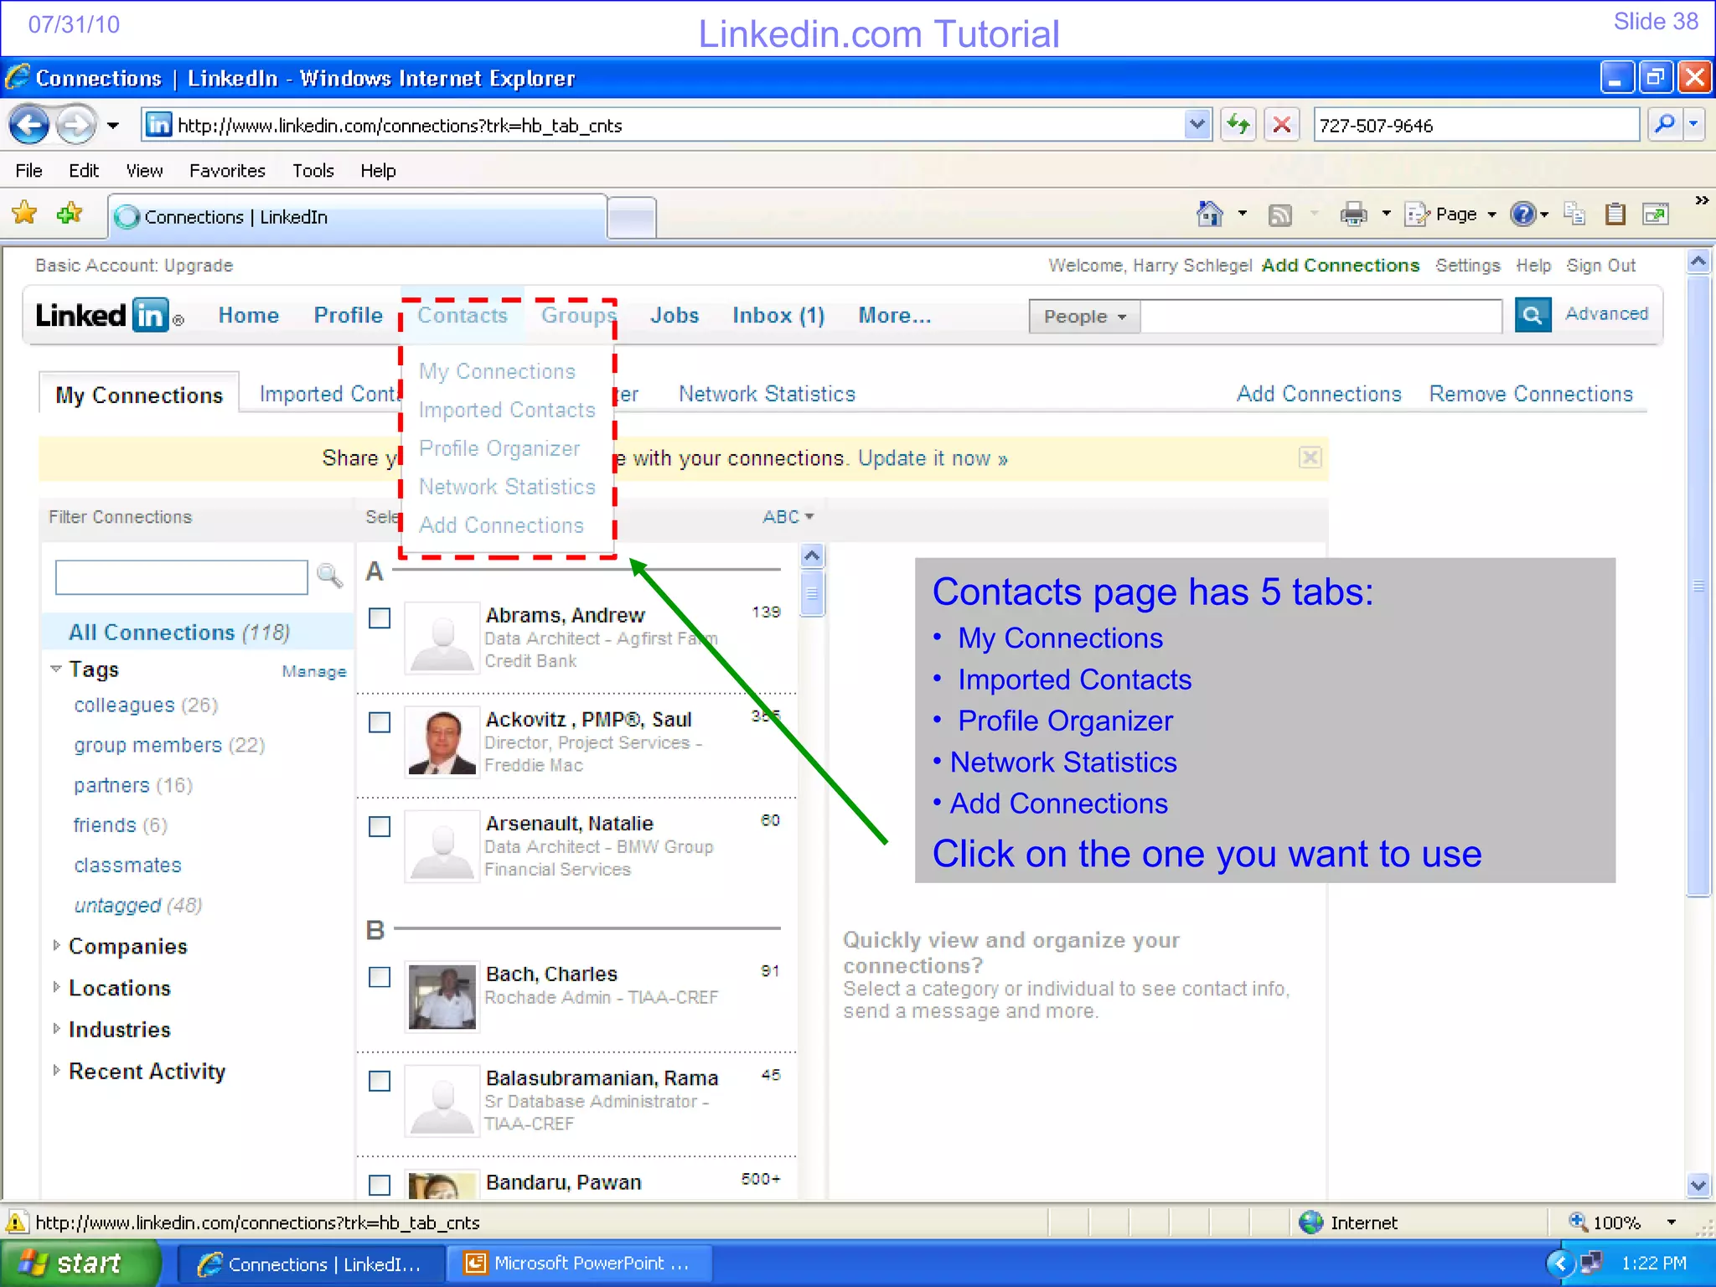Collapse the Tags section

point(56,669)
